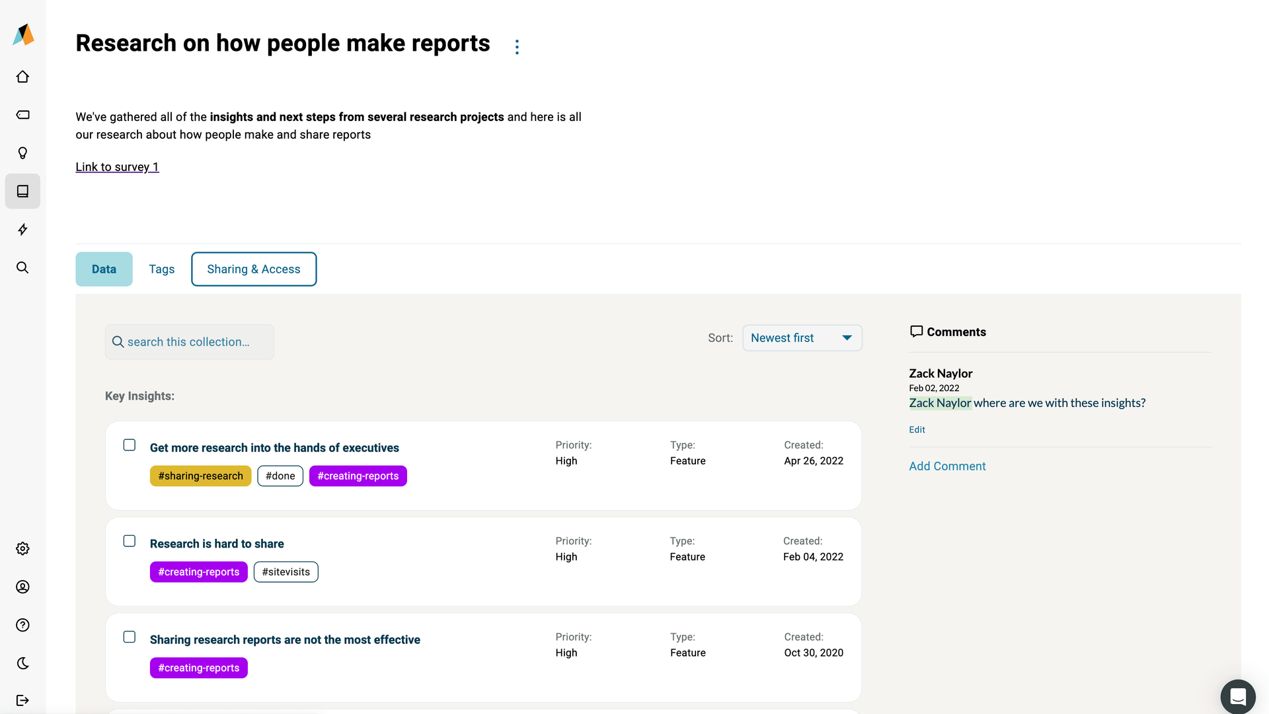Open settings gear icon
This screenshot has height=714, width=1269.
(x=22, y=549)
